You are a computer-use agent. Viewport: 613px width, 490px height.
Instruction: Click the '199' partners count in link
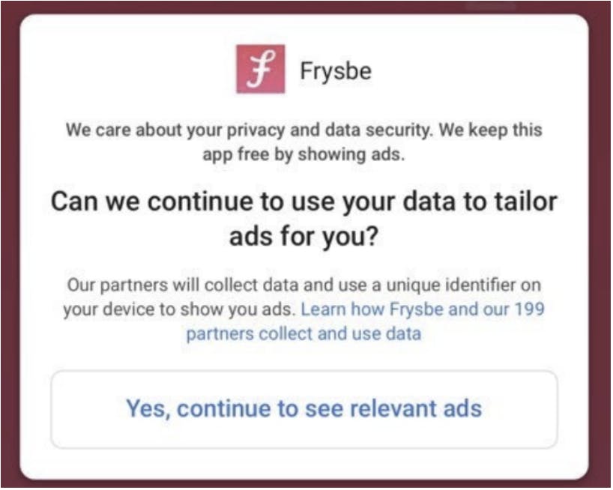(529, 309)
